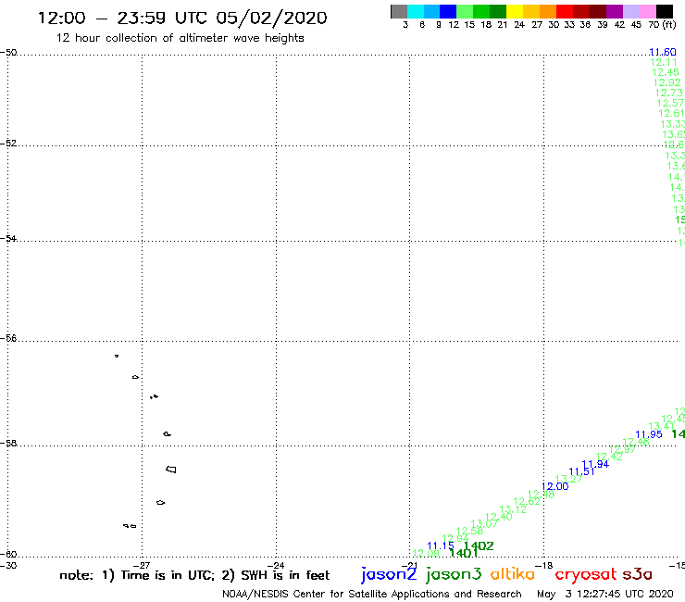Click the wave height value 12.94
This screenshot has width=685, height=602.
[x=455, y=538]
